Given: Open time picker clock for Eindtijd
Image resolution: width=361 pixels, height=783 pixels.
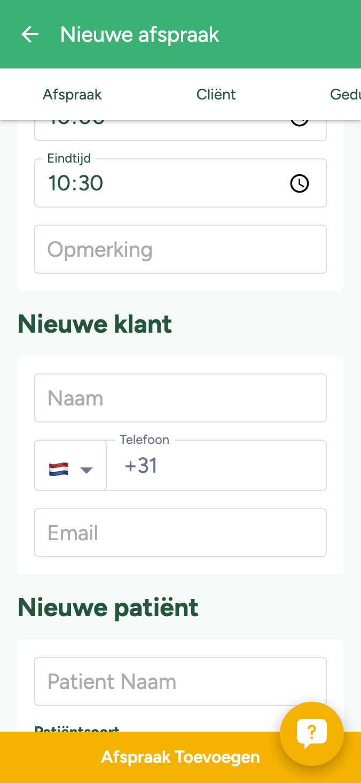Looking at the screenshot, I should pyautogui.click(x=299, y=183).
